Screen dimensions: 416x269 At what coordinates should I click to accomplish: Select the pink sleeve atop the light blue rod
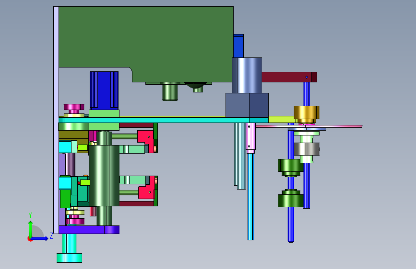click(250, 138)
